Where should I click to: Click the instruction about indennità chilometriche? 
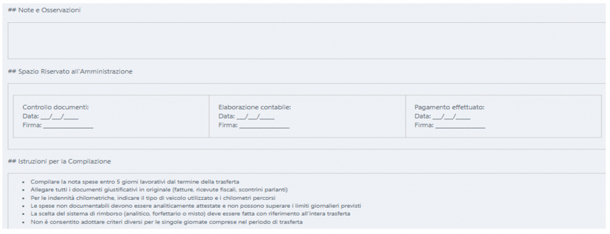(153, 198)
